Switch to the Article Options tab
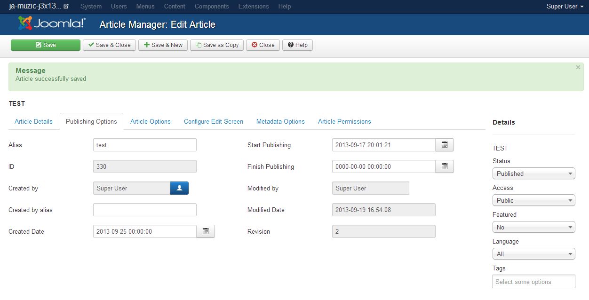Screen dimensions: 589x300 tap(151, 121)
